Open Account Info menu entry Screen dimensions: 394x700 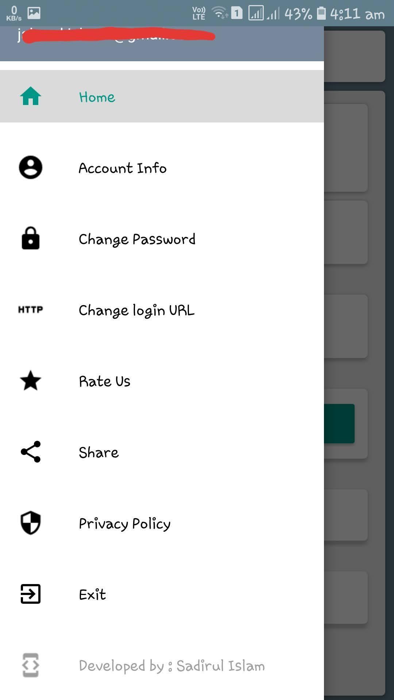(x=162, y=168)
